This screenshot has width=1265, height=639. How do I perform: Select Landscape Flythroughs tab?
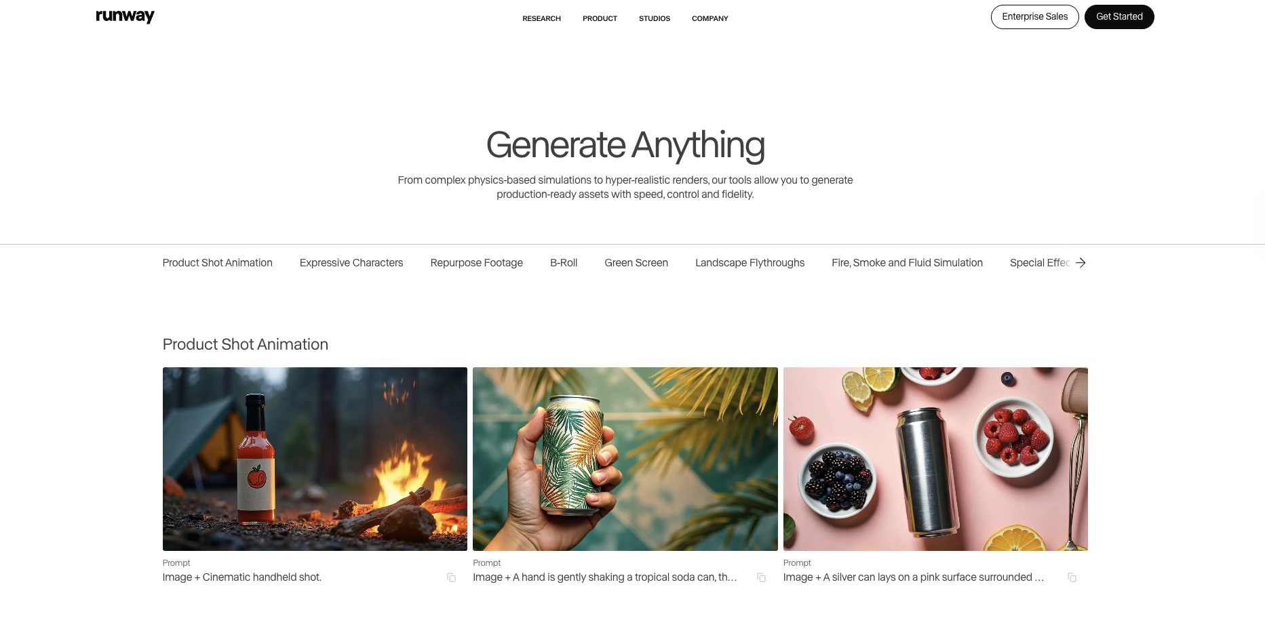click(750, 263)
